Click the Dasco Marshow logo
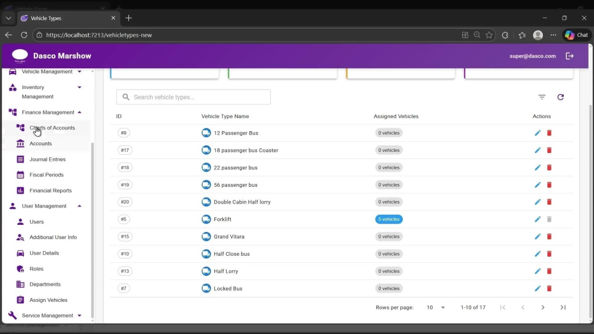Screen dimensions: 594x334 20,56
